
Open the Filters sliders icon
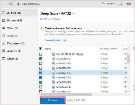[x=121, y=4]
